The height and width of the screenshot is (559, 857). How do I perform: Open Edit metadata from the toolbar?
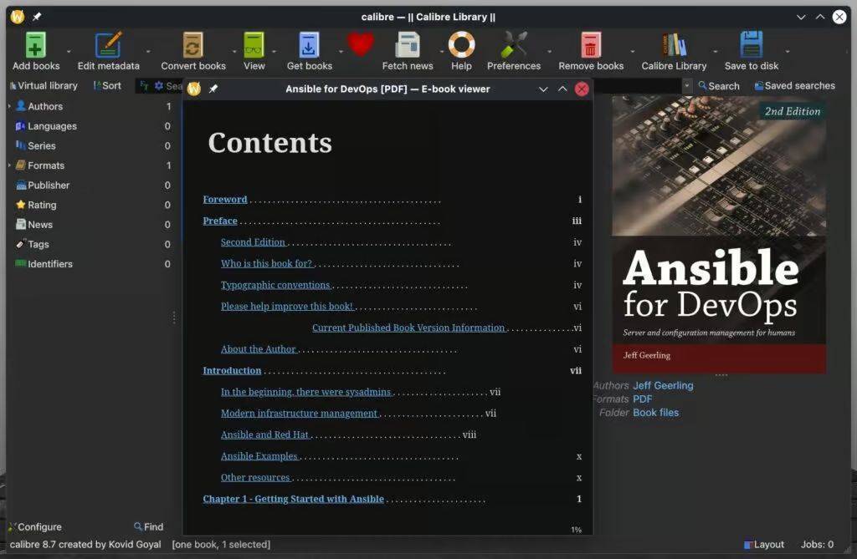pyautogui.click(x=108, y=45)
